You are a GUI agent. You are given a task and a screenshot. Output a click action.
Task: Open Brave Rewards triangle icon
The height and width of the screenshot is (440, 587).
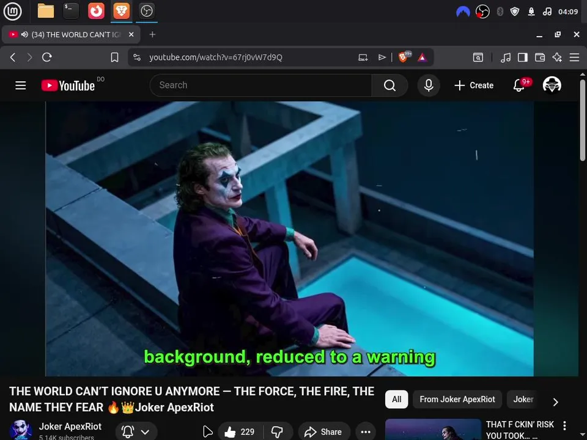(422, 57)
